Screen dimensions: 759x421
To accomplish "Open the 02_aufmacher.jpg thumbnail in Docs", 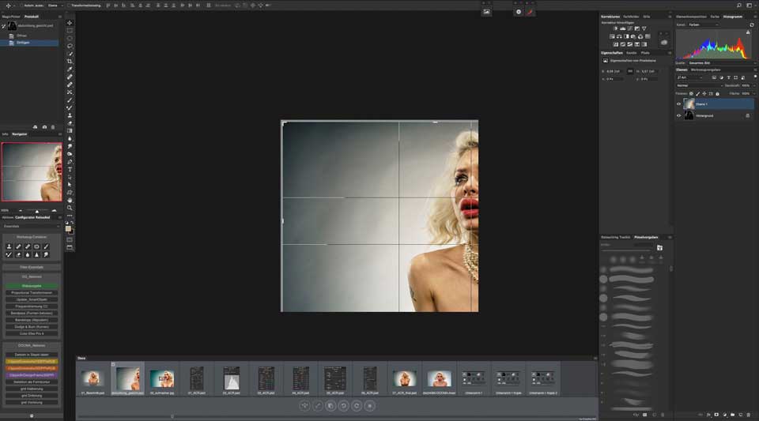I will click(x=162, y=379).
